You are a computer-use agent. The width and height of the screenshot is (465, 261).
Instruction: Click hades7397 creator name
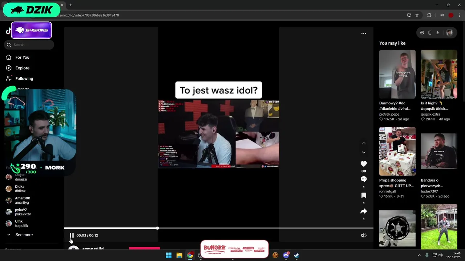point(429,191)
